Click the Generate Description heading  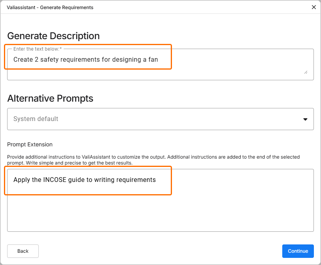[53, 36]
